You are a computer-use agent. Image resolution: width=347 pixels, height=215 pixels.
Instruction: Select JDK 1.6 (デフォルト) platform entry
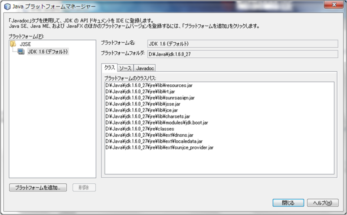(48, 52)
